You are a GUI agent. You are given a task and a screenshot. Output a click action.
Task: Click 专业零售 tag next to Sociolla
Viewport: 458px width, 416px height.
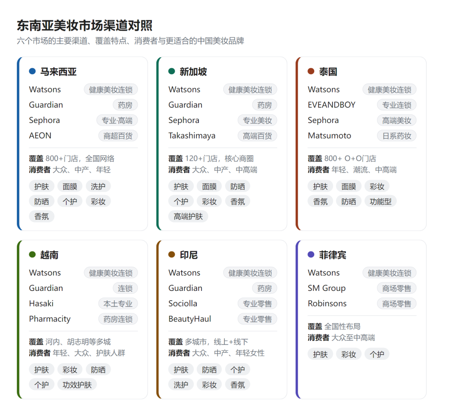257,304
